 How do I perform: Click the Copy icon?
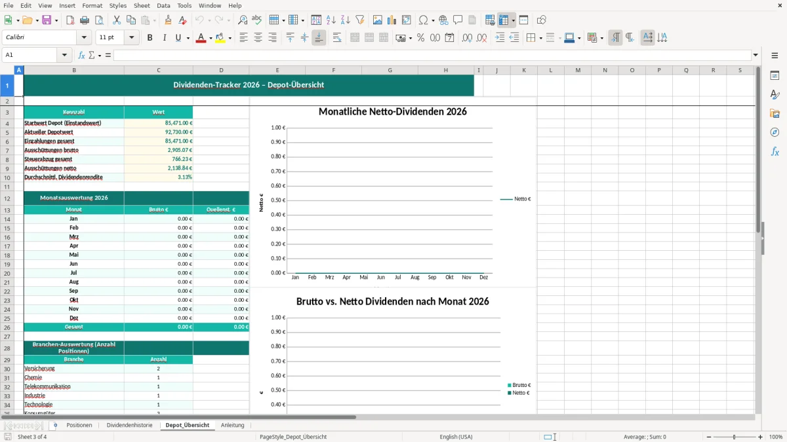[131, 20]
